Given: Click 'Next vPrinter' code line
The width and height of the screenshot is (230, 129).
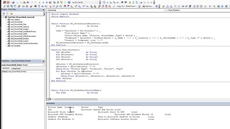Looking at the screenshot, I should coord(64,78).
